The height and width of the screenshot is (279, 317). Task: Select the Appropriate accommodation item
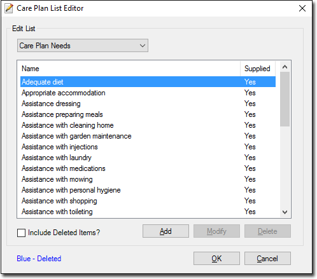pos(148,93)
